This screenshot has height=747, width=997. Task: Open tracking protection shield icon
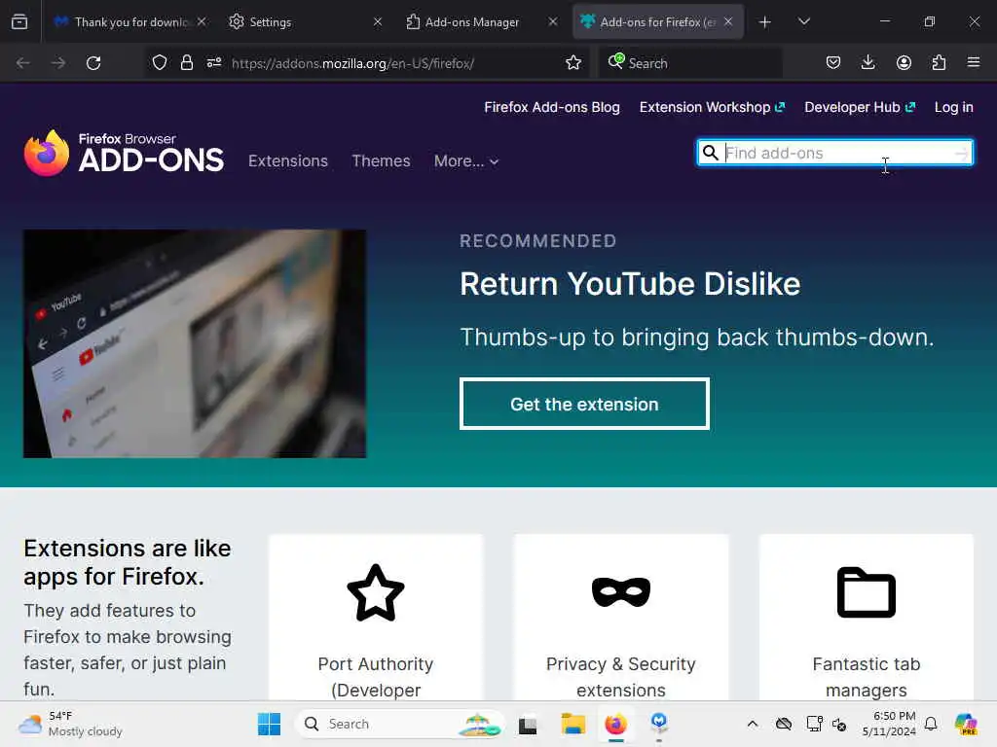(160, 62)
